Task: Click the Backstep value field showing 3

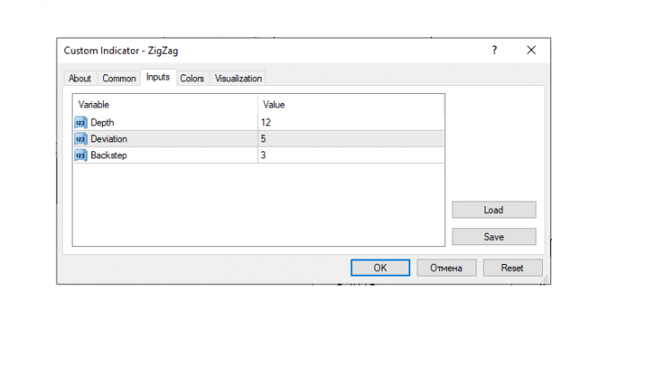Action: [349, 155]
